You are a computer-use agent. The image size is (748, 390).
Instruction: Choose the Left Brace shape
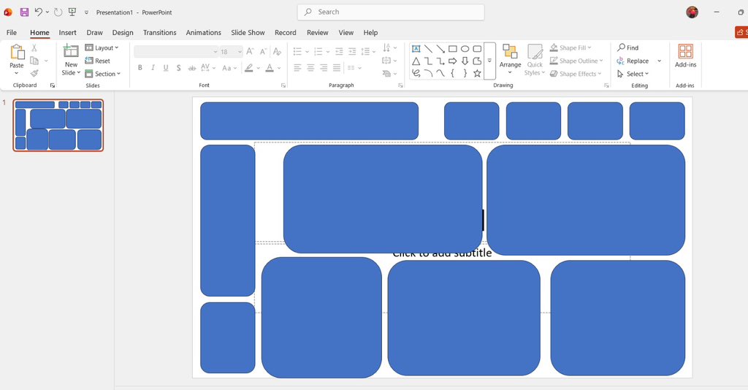453,74
